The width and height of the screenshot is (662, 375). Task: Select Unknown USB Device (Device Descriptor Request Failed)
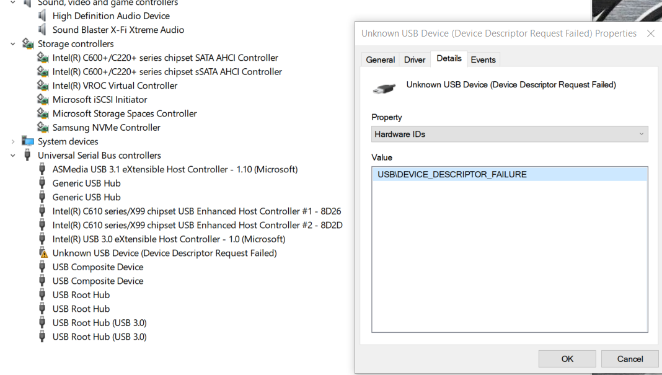[165, 253]
